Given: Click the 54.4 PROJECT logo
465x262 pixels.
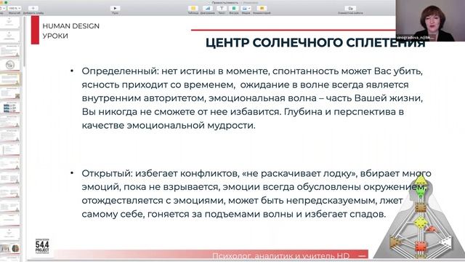Looking at the screenshot, I should pyautogui.click(x=42, y=246).
